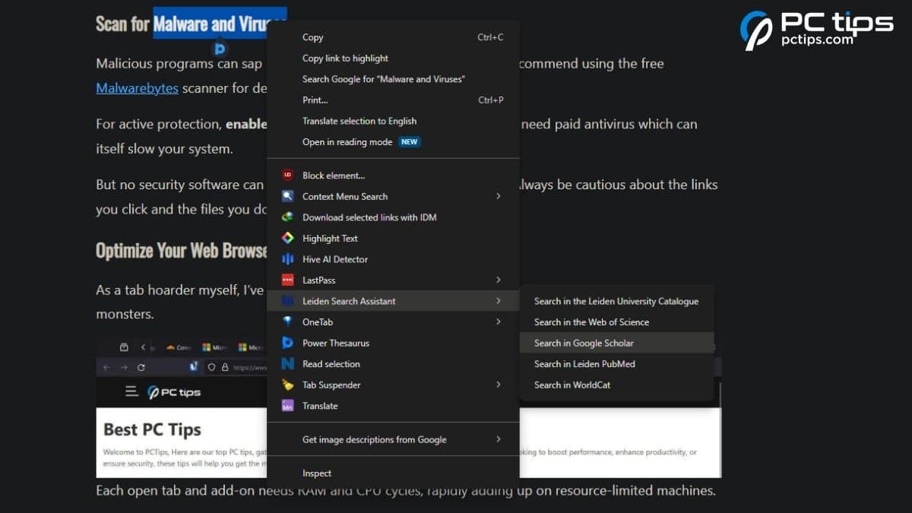912x513 pixels.
Task: Select the OneTab funnel icon
Action: (x=289, y=321)
